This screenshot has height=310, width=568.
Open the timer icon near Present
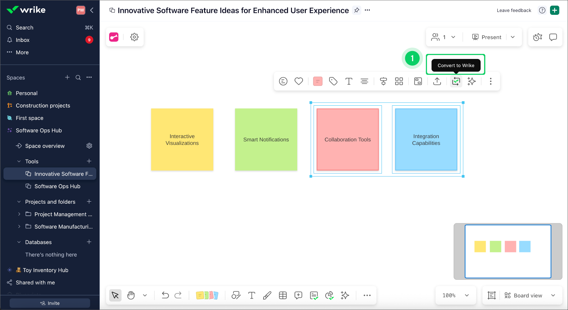tap(537, 37)
